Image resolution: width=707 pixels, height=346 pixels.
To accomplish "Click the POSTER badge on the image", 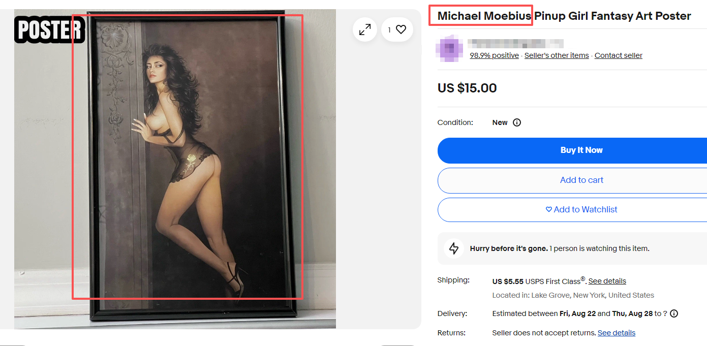I will click(49, 29).
